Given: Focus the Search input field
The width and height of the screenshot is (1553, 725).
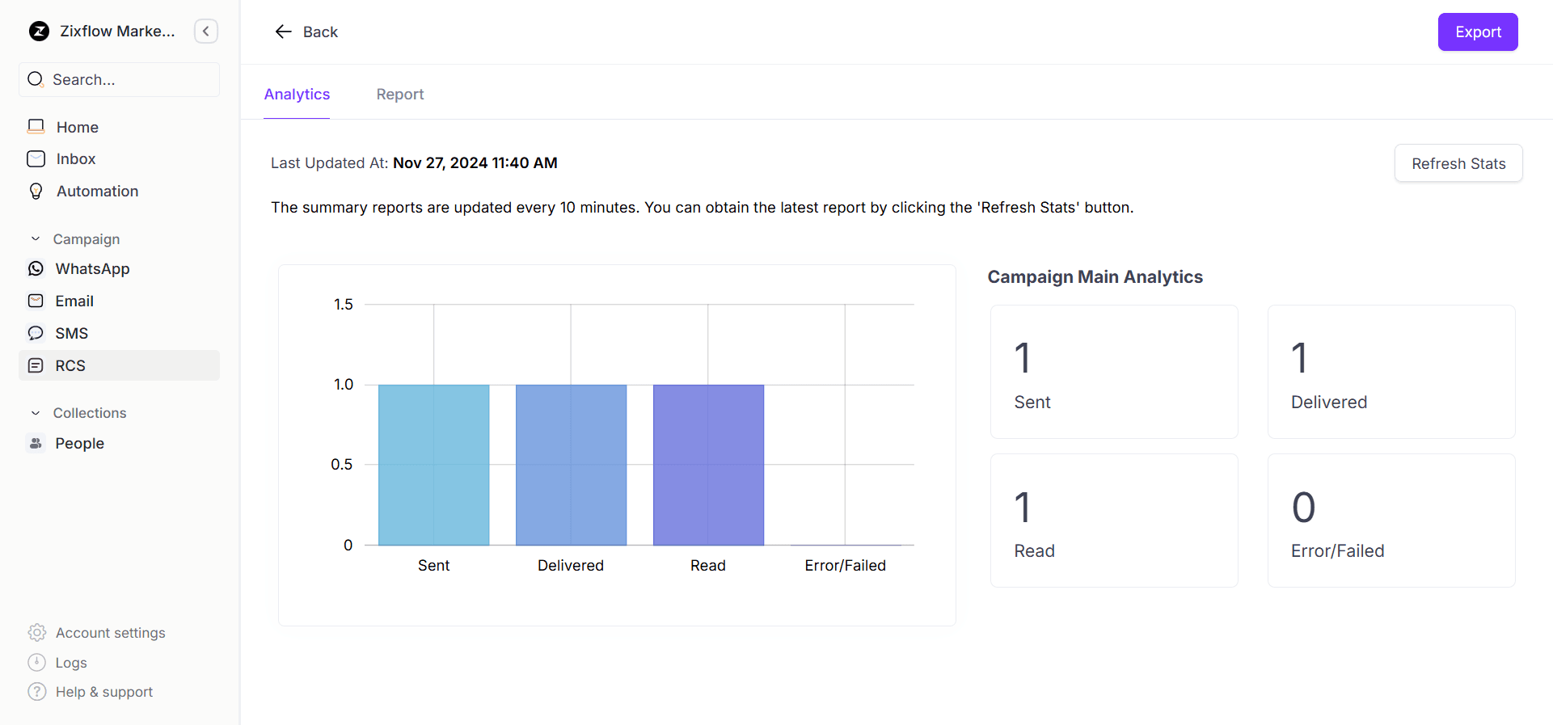Looking at the screenshot, I should coord(129,80).
